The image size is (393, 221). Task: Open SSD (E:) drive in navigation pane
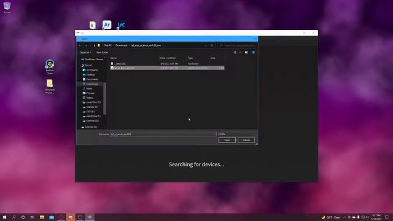(x=88, y=112)
